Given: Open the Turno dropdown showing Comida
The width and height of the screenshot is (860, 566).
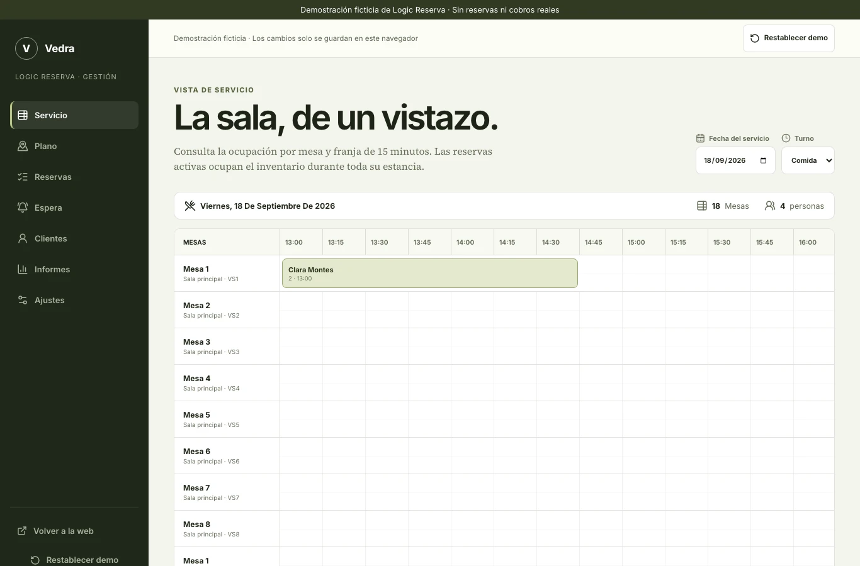Looking at the screenshot, I should (808, 160).
